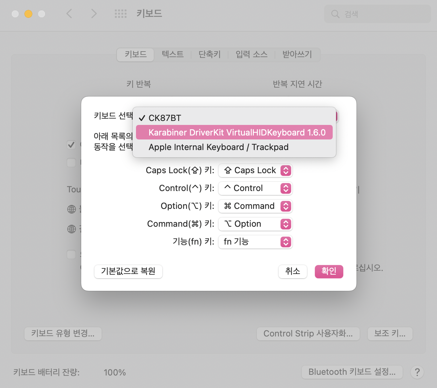The image size is (437, 388).
Task: Choose Apple Internal Keyboard / Trackpad
Action: (x=234, y=147)
